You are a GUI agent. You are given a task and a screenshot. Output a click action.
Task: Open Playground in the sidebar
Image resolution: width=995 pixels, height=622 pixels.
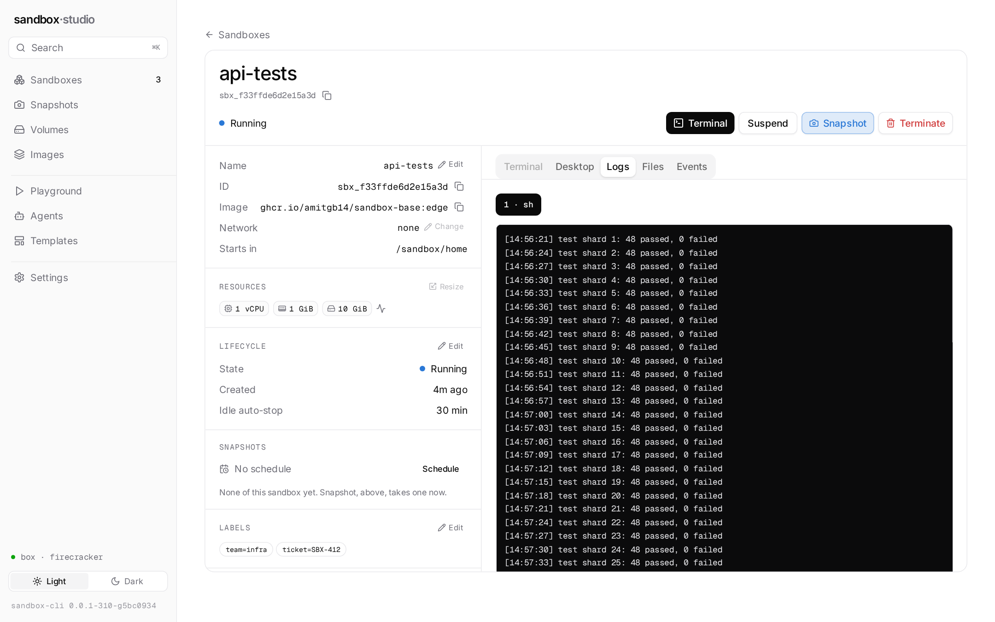click(x=88, y=191)
